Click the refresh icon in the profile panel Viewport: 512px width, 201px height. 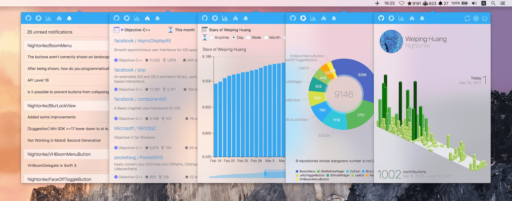[467, 18]
